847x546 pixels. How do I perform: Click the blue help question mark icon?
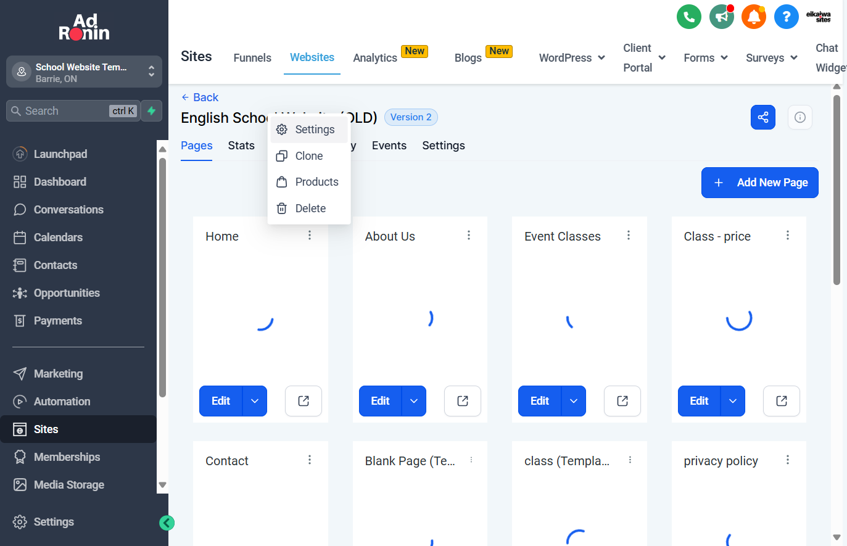(x=787, y=17)
